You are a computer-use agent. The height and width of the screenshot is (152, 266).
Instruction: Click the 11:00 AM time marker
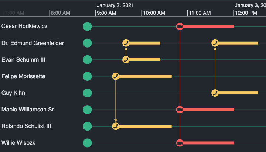pyautogui.click(x=199, y=13)
